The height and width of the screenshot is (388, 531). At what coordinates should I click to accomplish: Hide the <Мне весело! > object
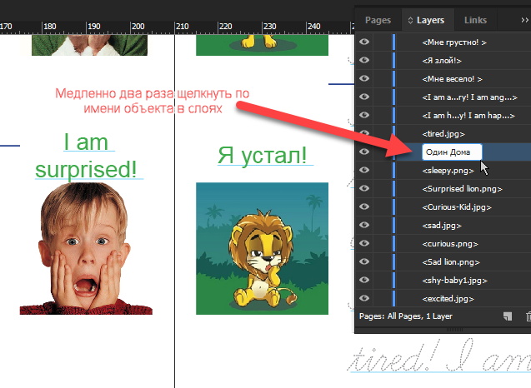364,78
